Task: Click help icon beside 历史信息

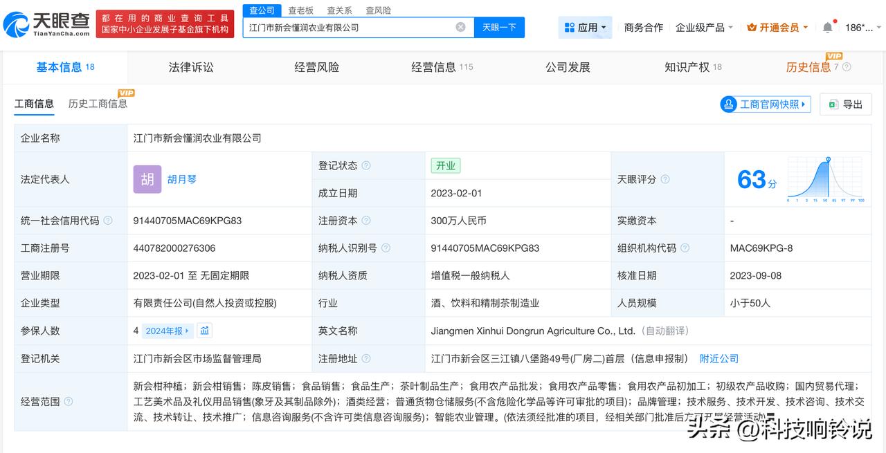Action: 847,67
